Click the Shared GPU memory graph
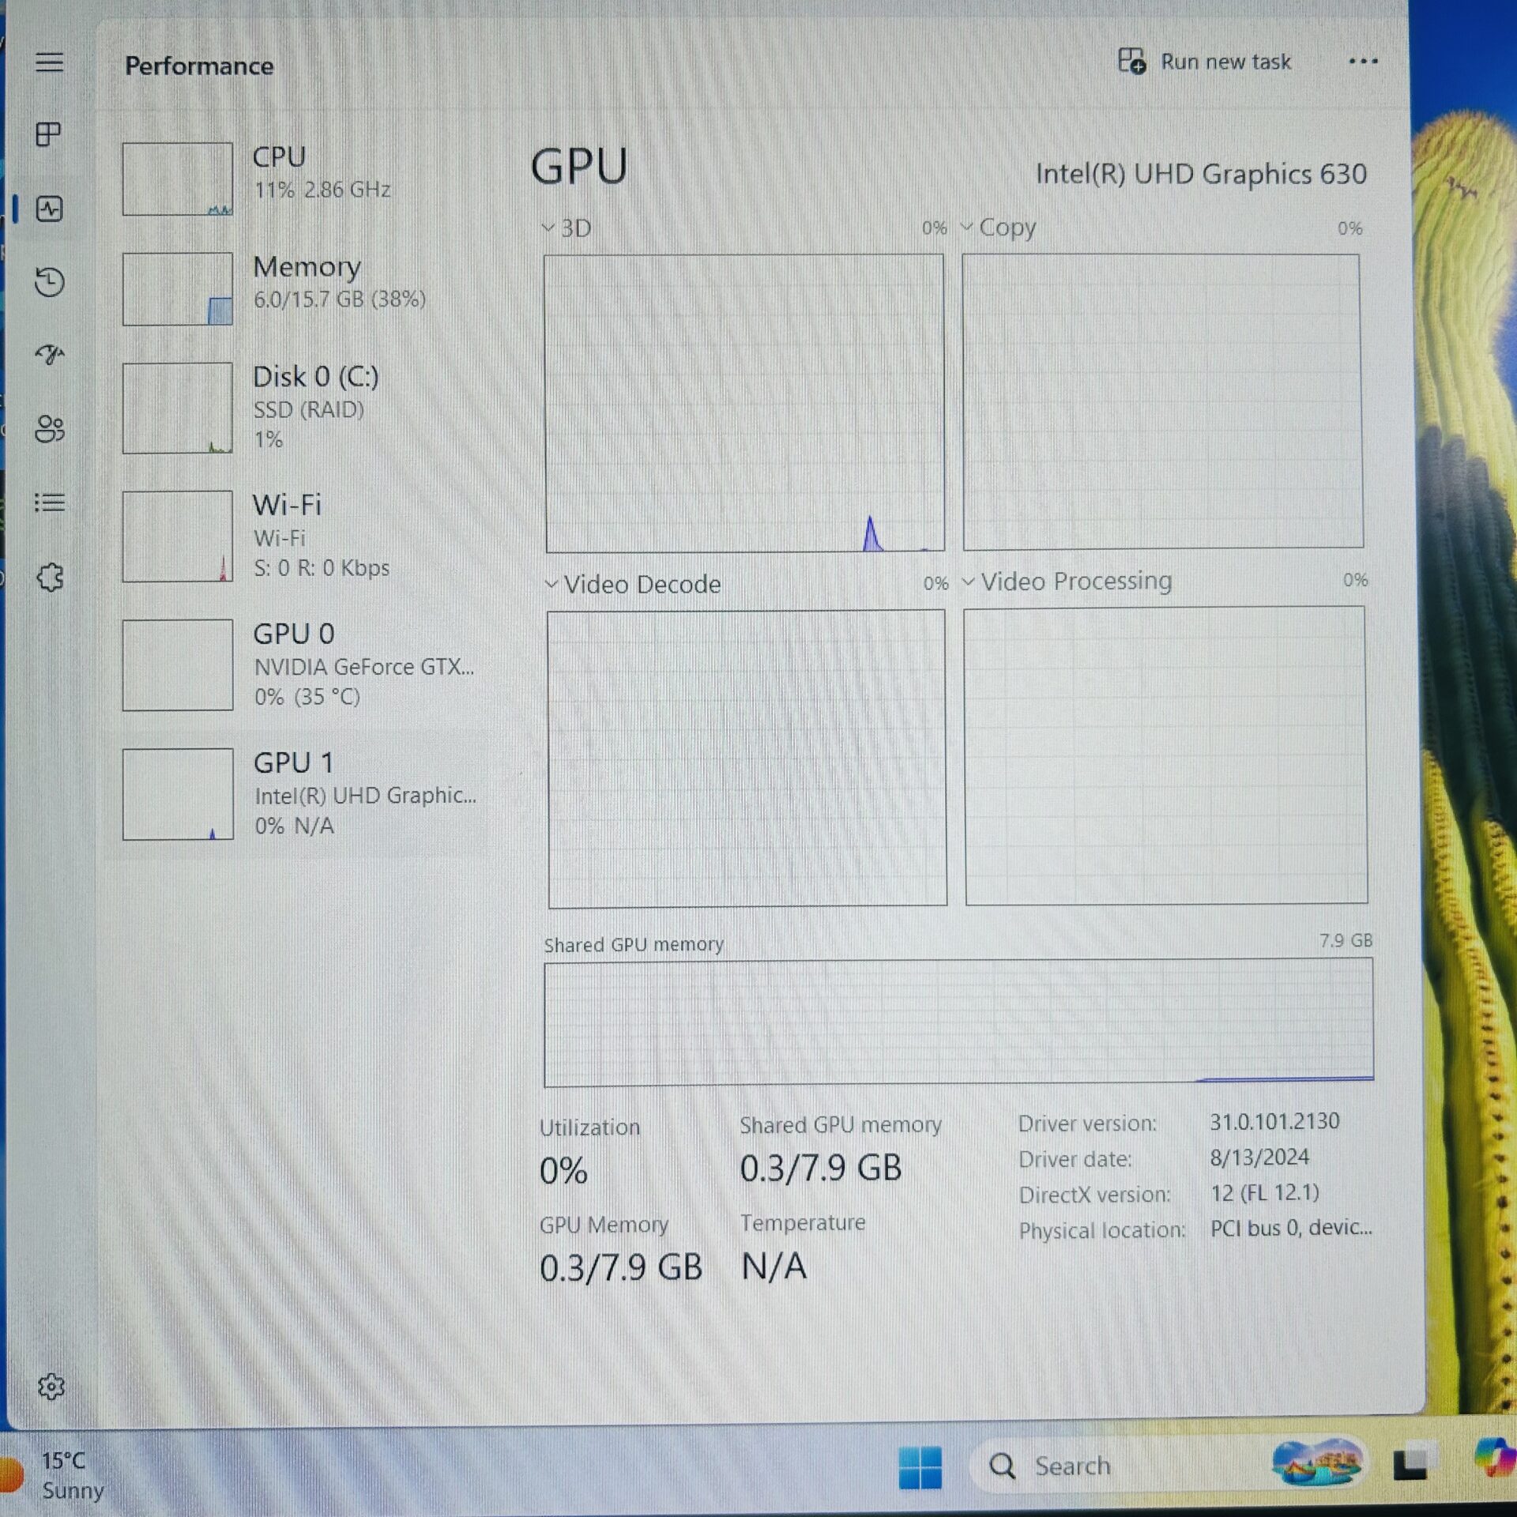The image size is (1517, 1517). point(958,1022)
